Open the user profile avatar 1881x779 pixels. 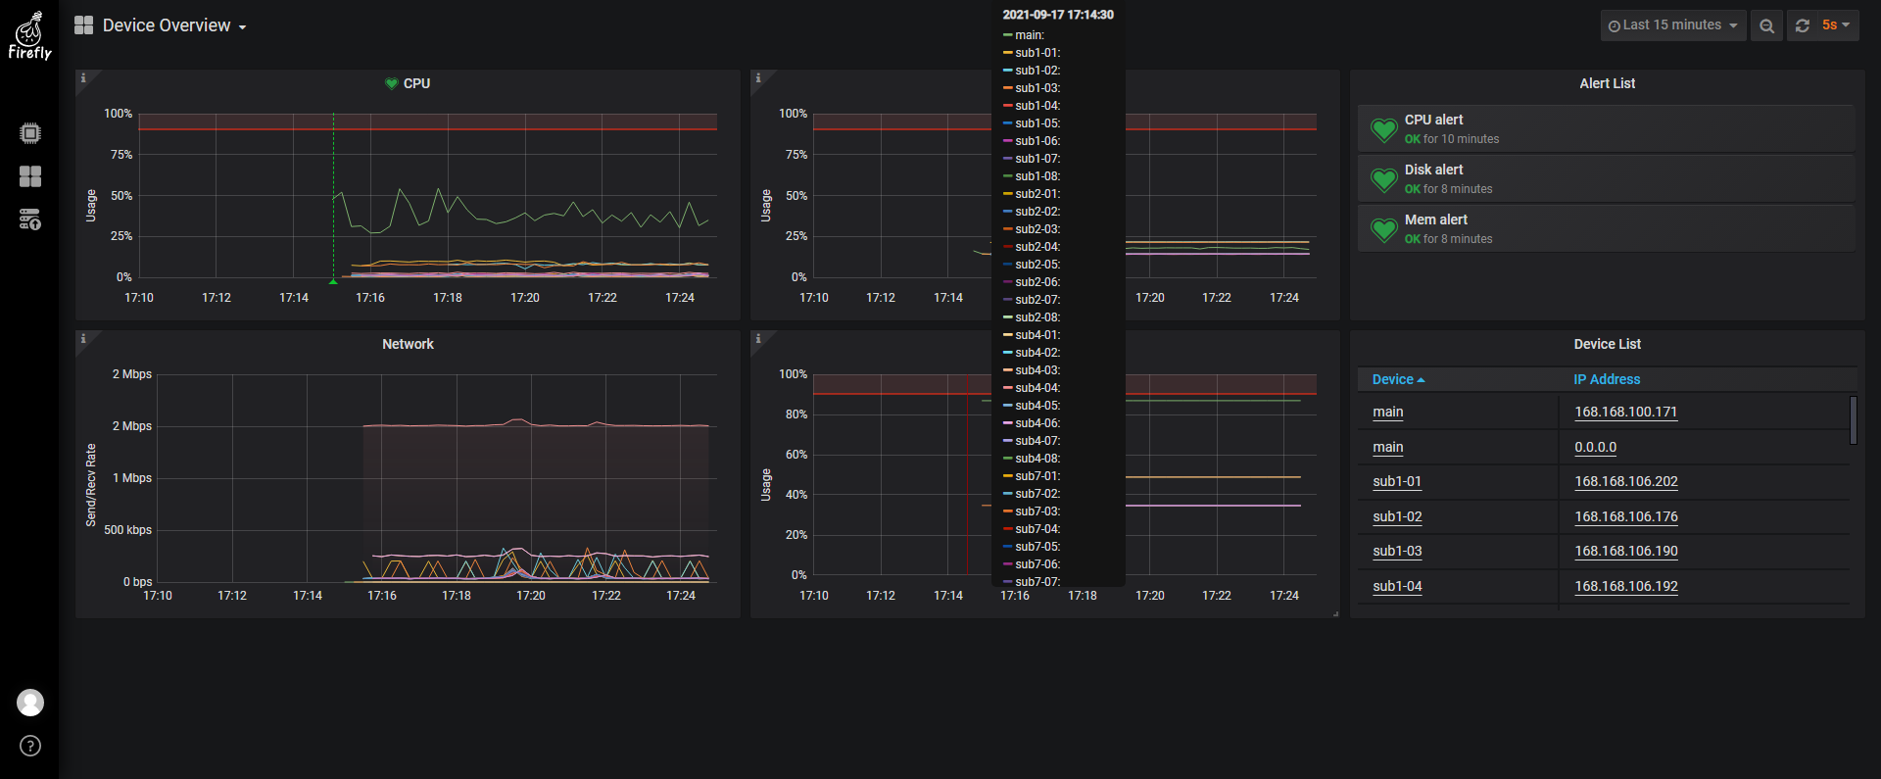pyautogui.click(x=30, y=703)
